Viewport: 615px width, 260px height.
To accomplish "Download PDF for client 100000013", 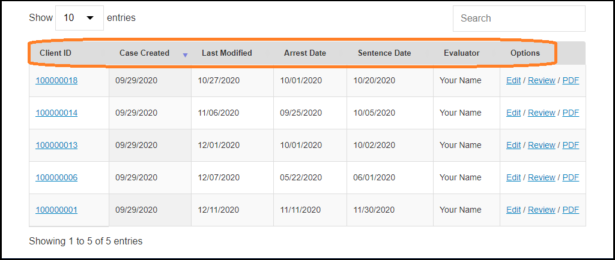I will (571, 145).
